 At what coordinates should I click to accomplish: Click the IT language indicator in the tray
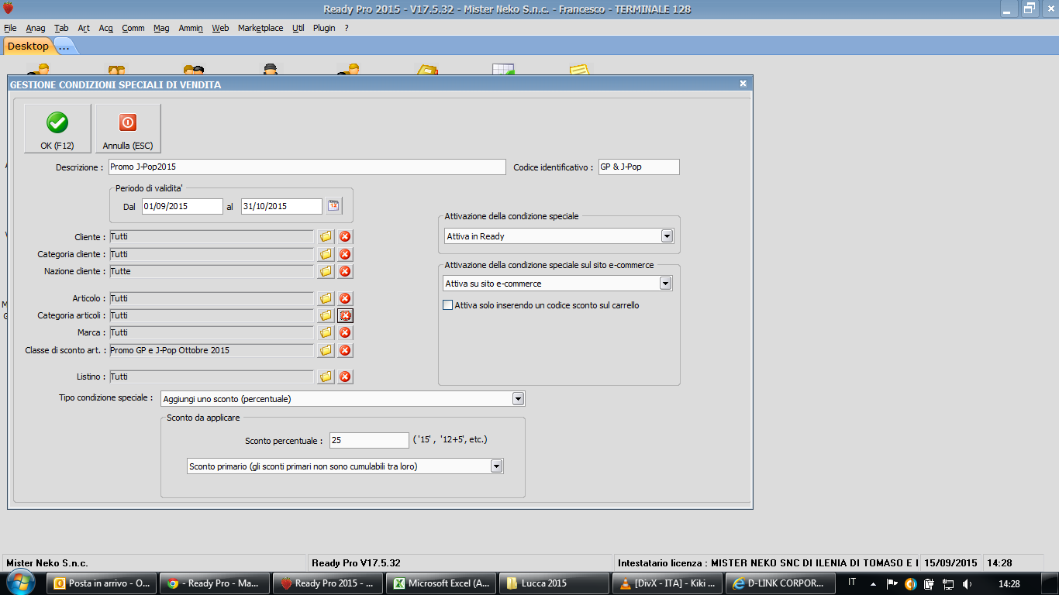tap(853, 583)
